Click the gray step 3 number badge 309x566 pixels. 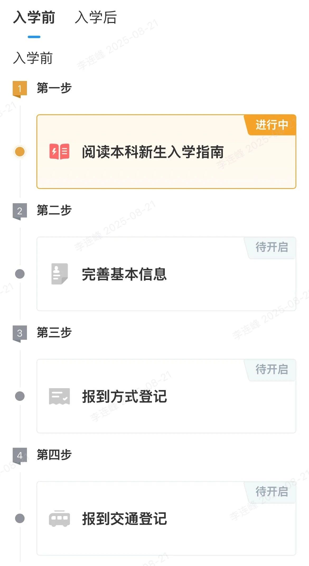tap(20, 333)
